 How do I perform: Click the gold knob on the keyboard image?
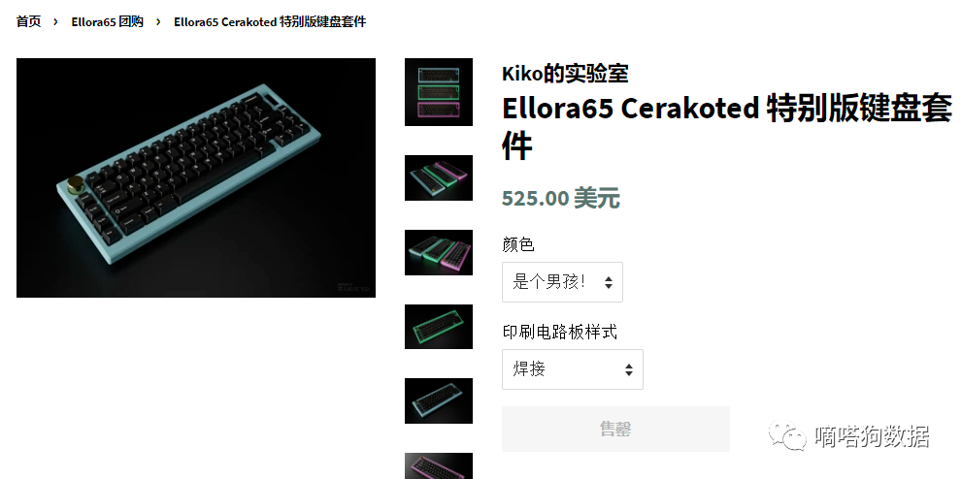pos(77,184)
